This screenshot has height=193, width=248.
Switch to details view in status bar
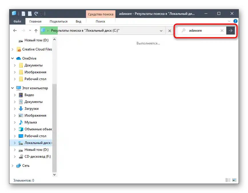tap(228, 180)
